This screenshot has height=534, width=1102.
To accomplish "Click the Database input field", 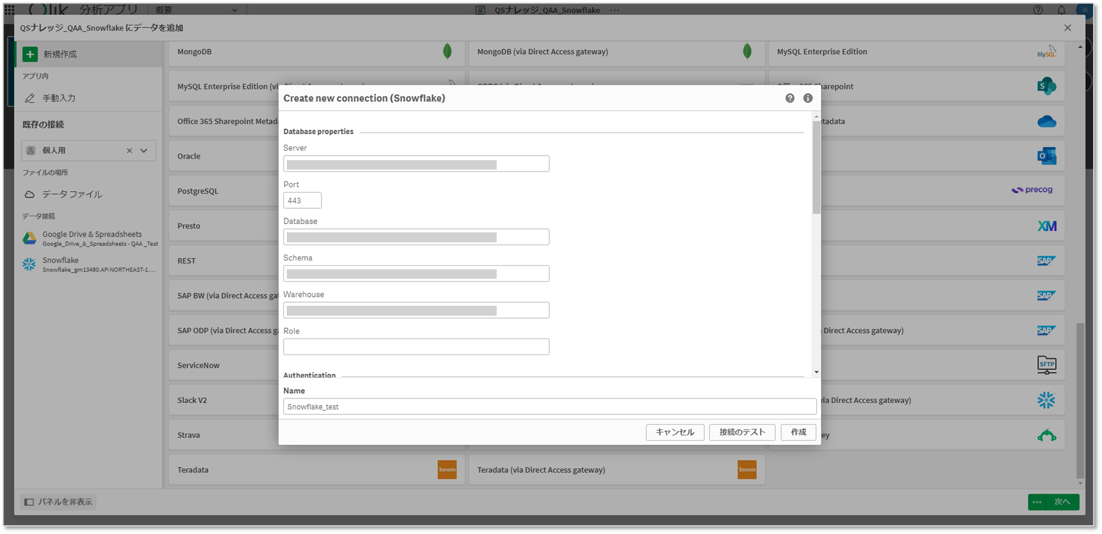I will tap(416, 237).
